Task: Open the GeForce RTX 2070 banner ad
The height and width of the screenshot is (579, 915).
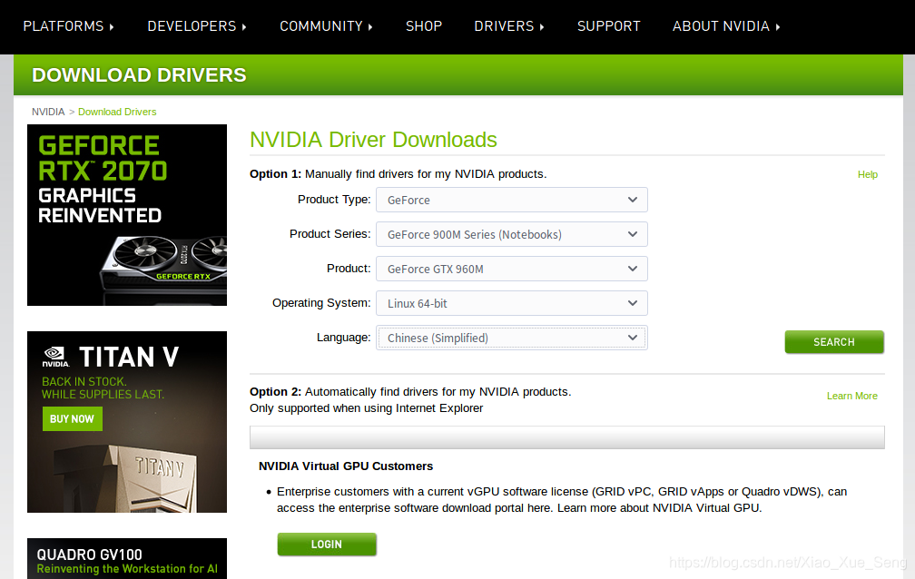Action: (x=127, y=215)
